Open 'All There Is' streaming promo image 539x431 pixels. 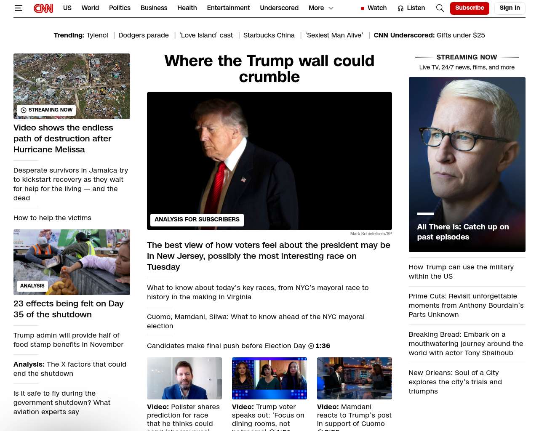click(x=467, y=165)
